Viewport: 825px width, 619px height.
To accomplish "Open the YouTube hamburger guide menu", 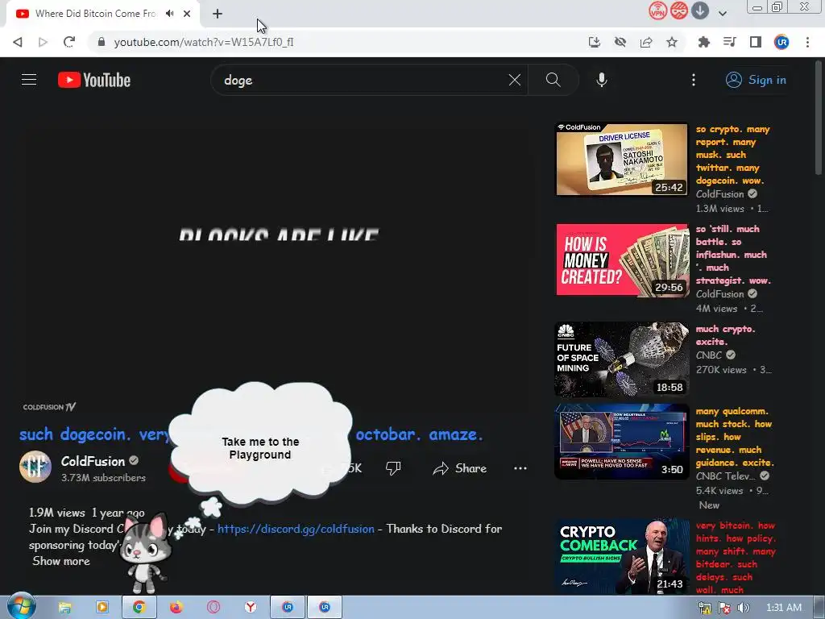I will [29, 80].
